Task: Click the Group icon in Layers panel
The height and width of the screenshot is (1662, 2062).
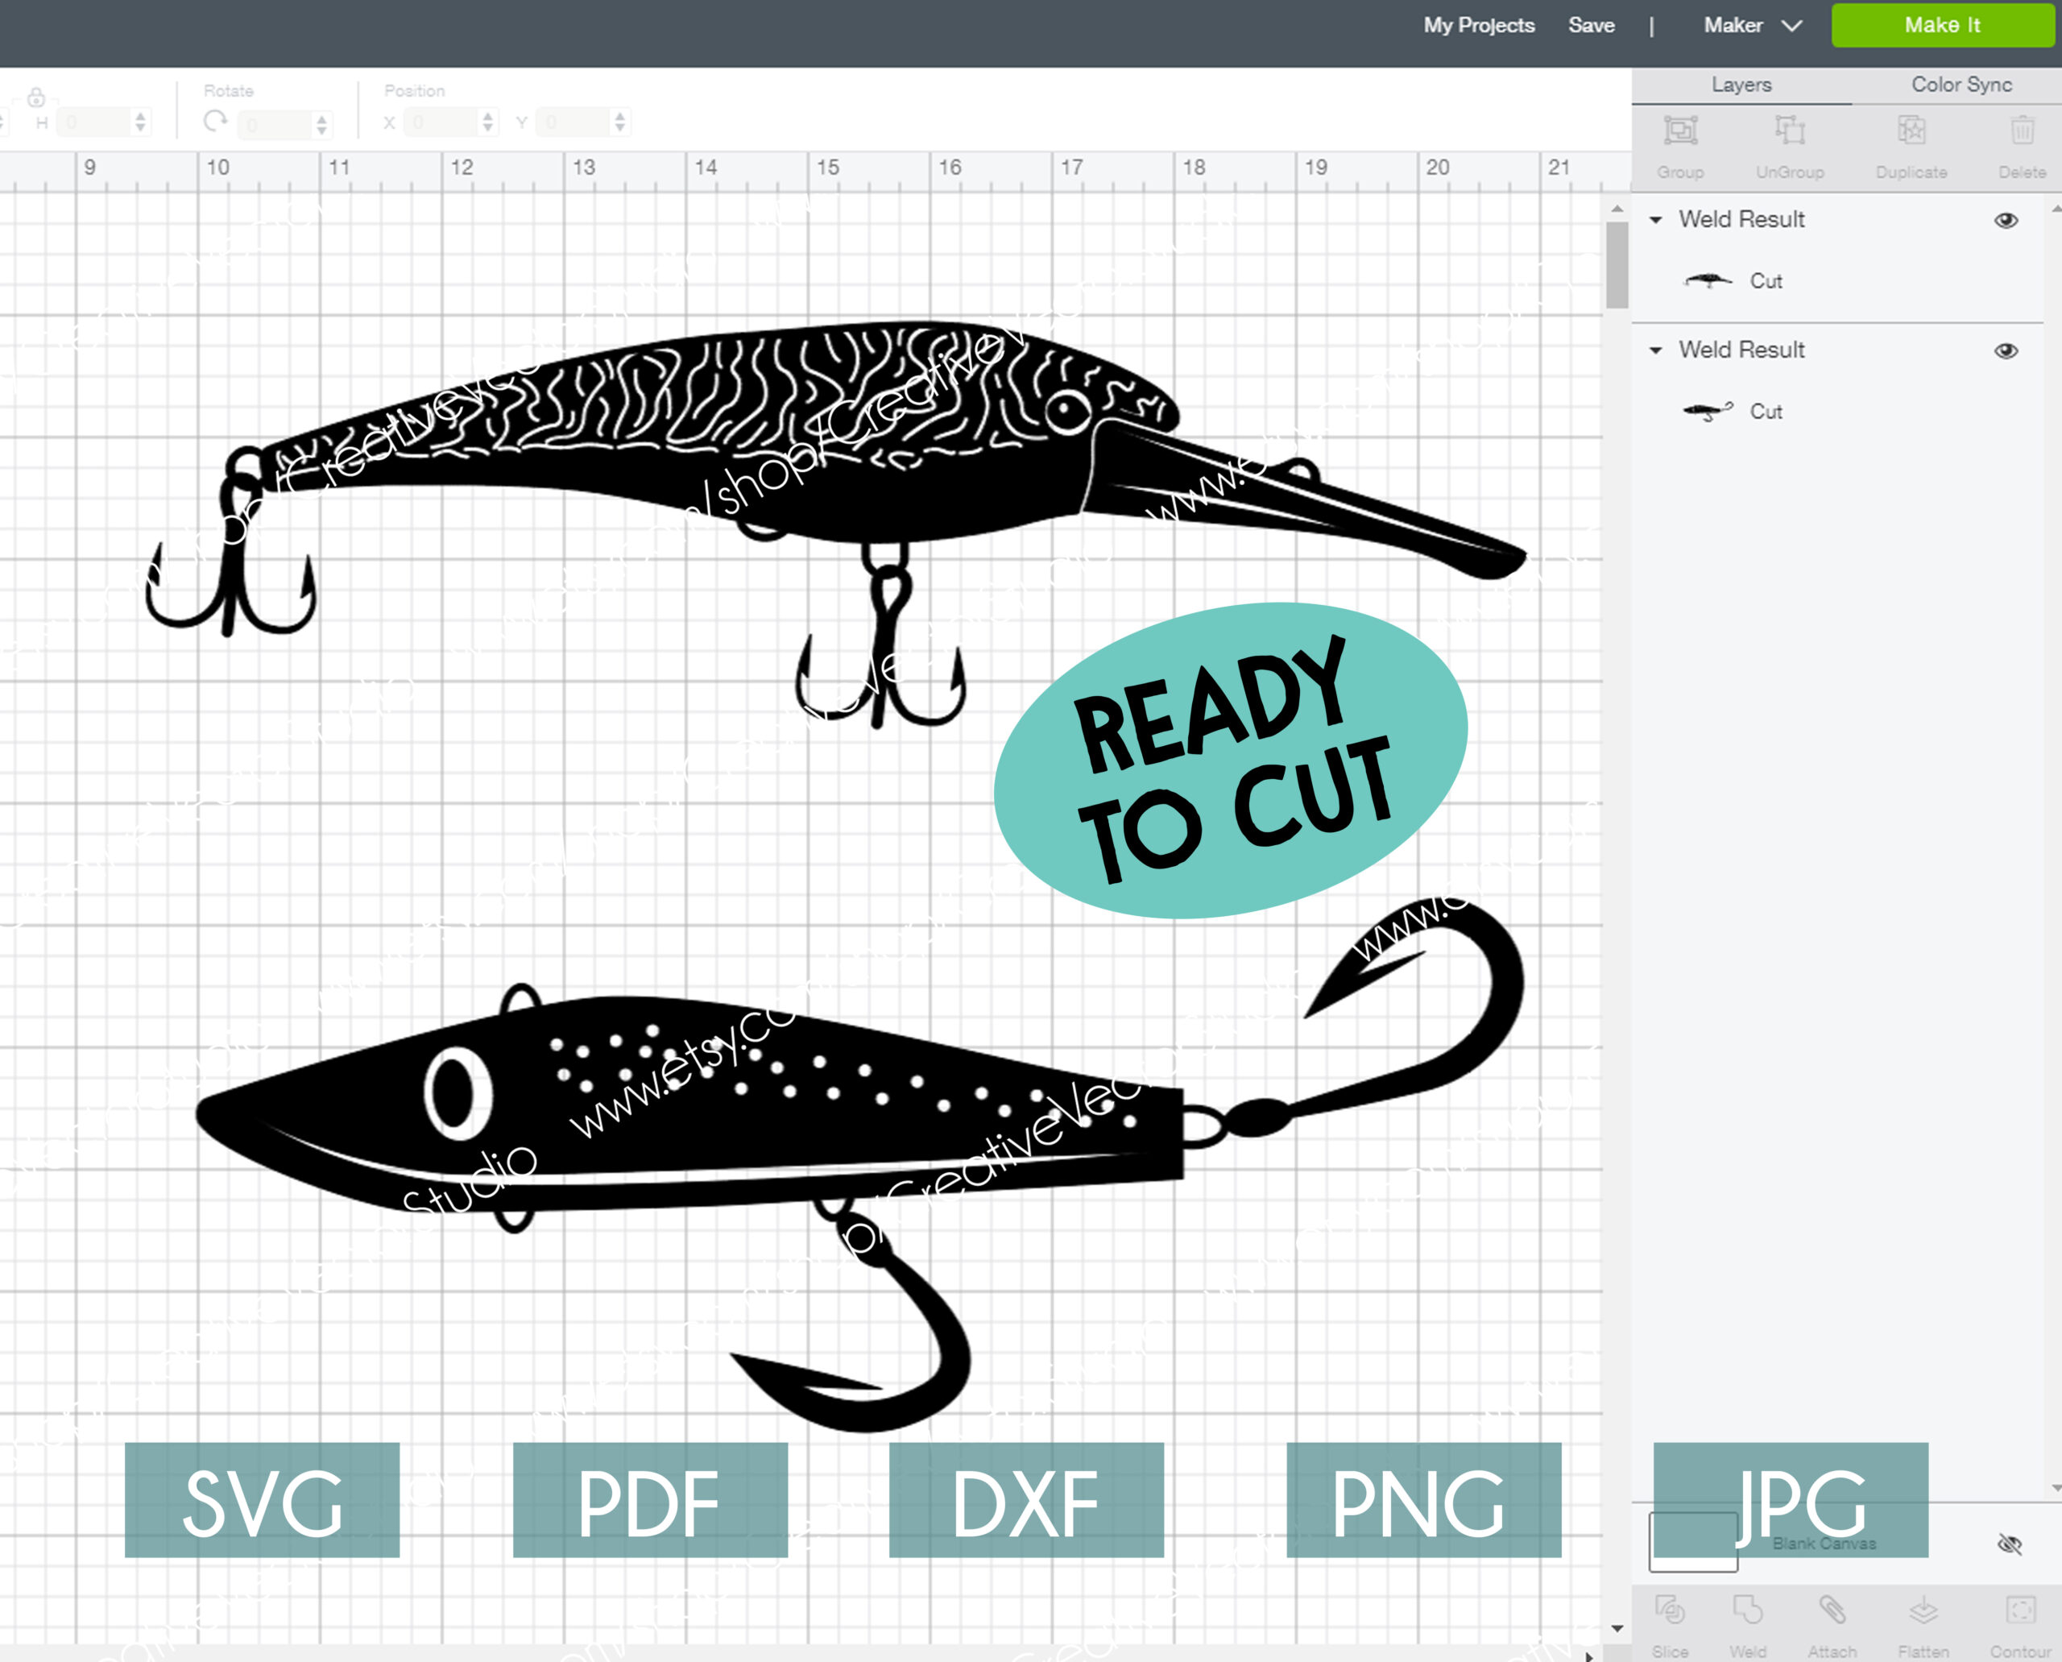Action: point(1680,131)
